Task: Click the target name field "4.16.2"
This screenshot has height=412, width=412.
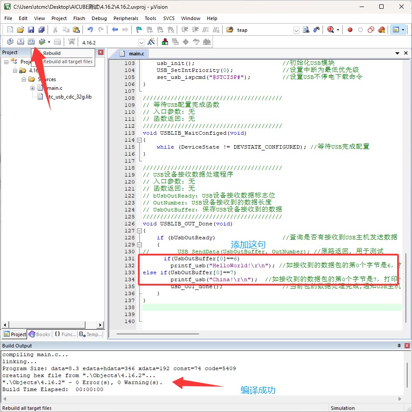Action: pyautogui.click(x=110, y=42)
